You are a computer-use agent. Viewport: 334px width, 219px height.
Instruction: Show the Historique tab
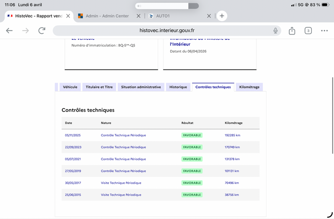point(178,87)
